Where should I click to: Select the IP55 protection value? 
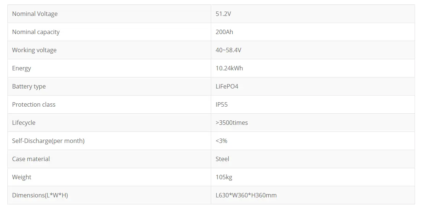click(x=222, y=104)
